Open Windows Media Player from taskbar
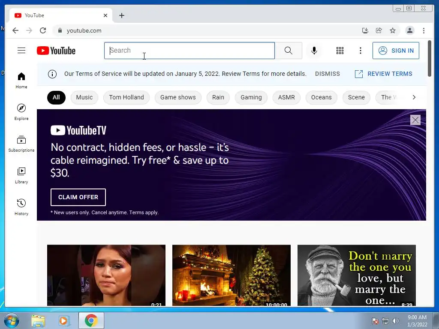The width and height of the screenshot is (439, 329). (63, 321)
